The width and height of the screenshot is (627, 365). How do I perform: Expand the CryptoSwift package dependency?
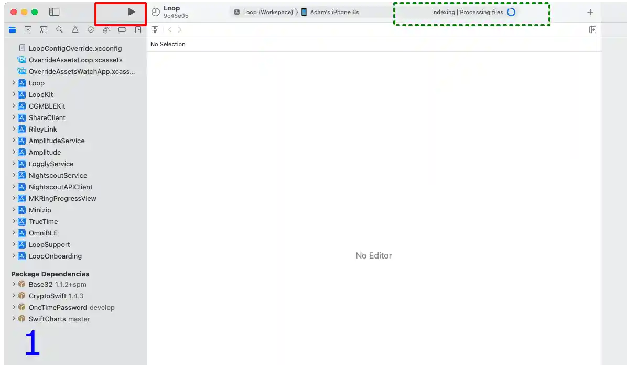coord(13,296)
